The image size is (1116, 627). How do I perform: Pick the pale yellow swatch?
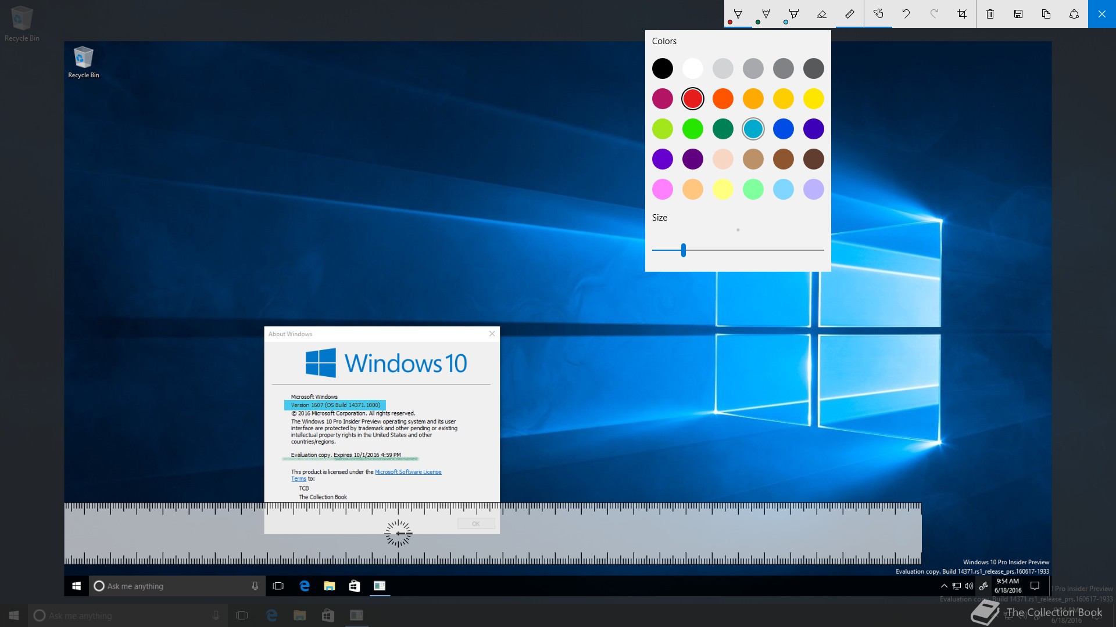pos(723,189)
